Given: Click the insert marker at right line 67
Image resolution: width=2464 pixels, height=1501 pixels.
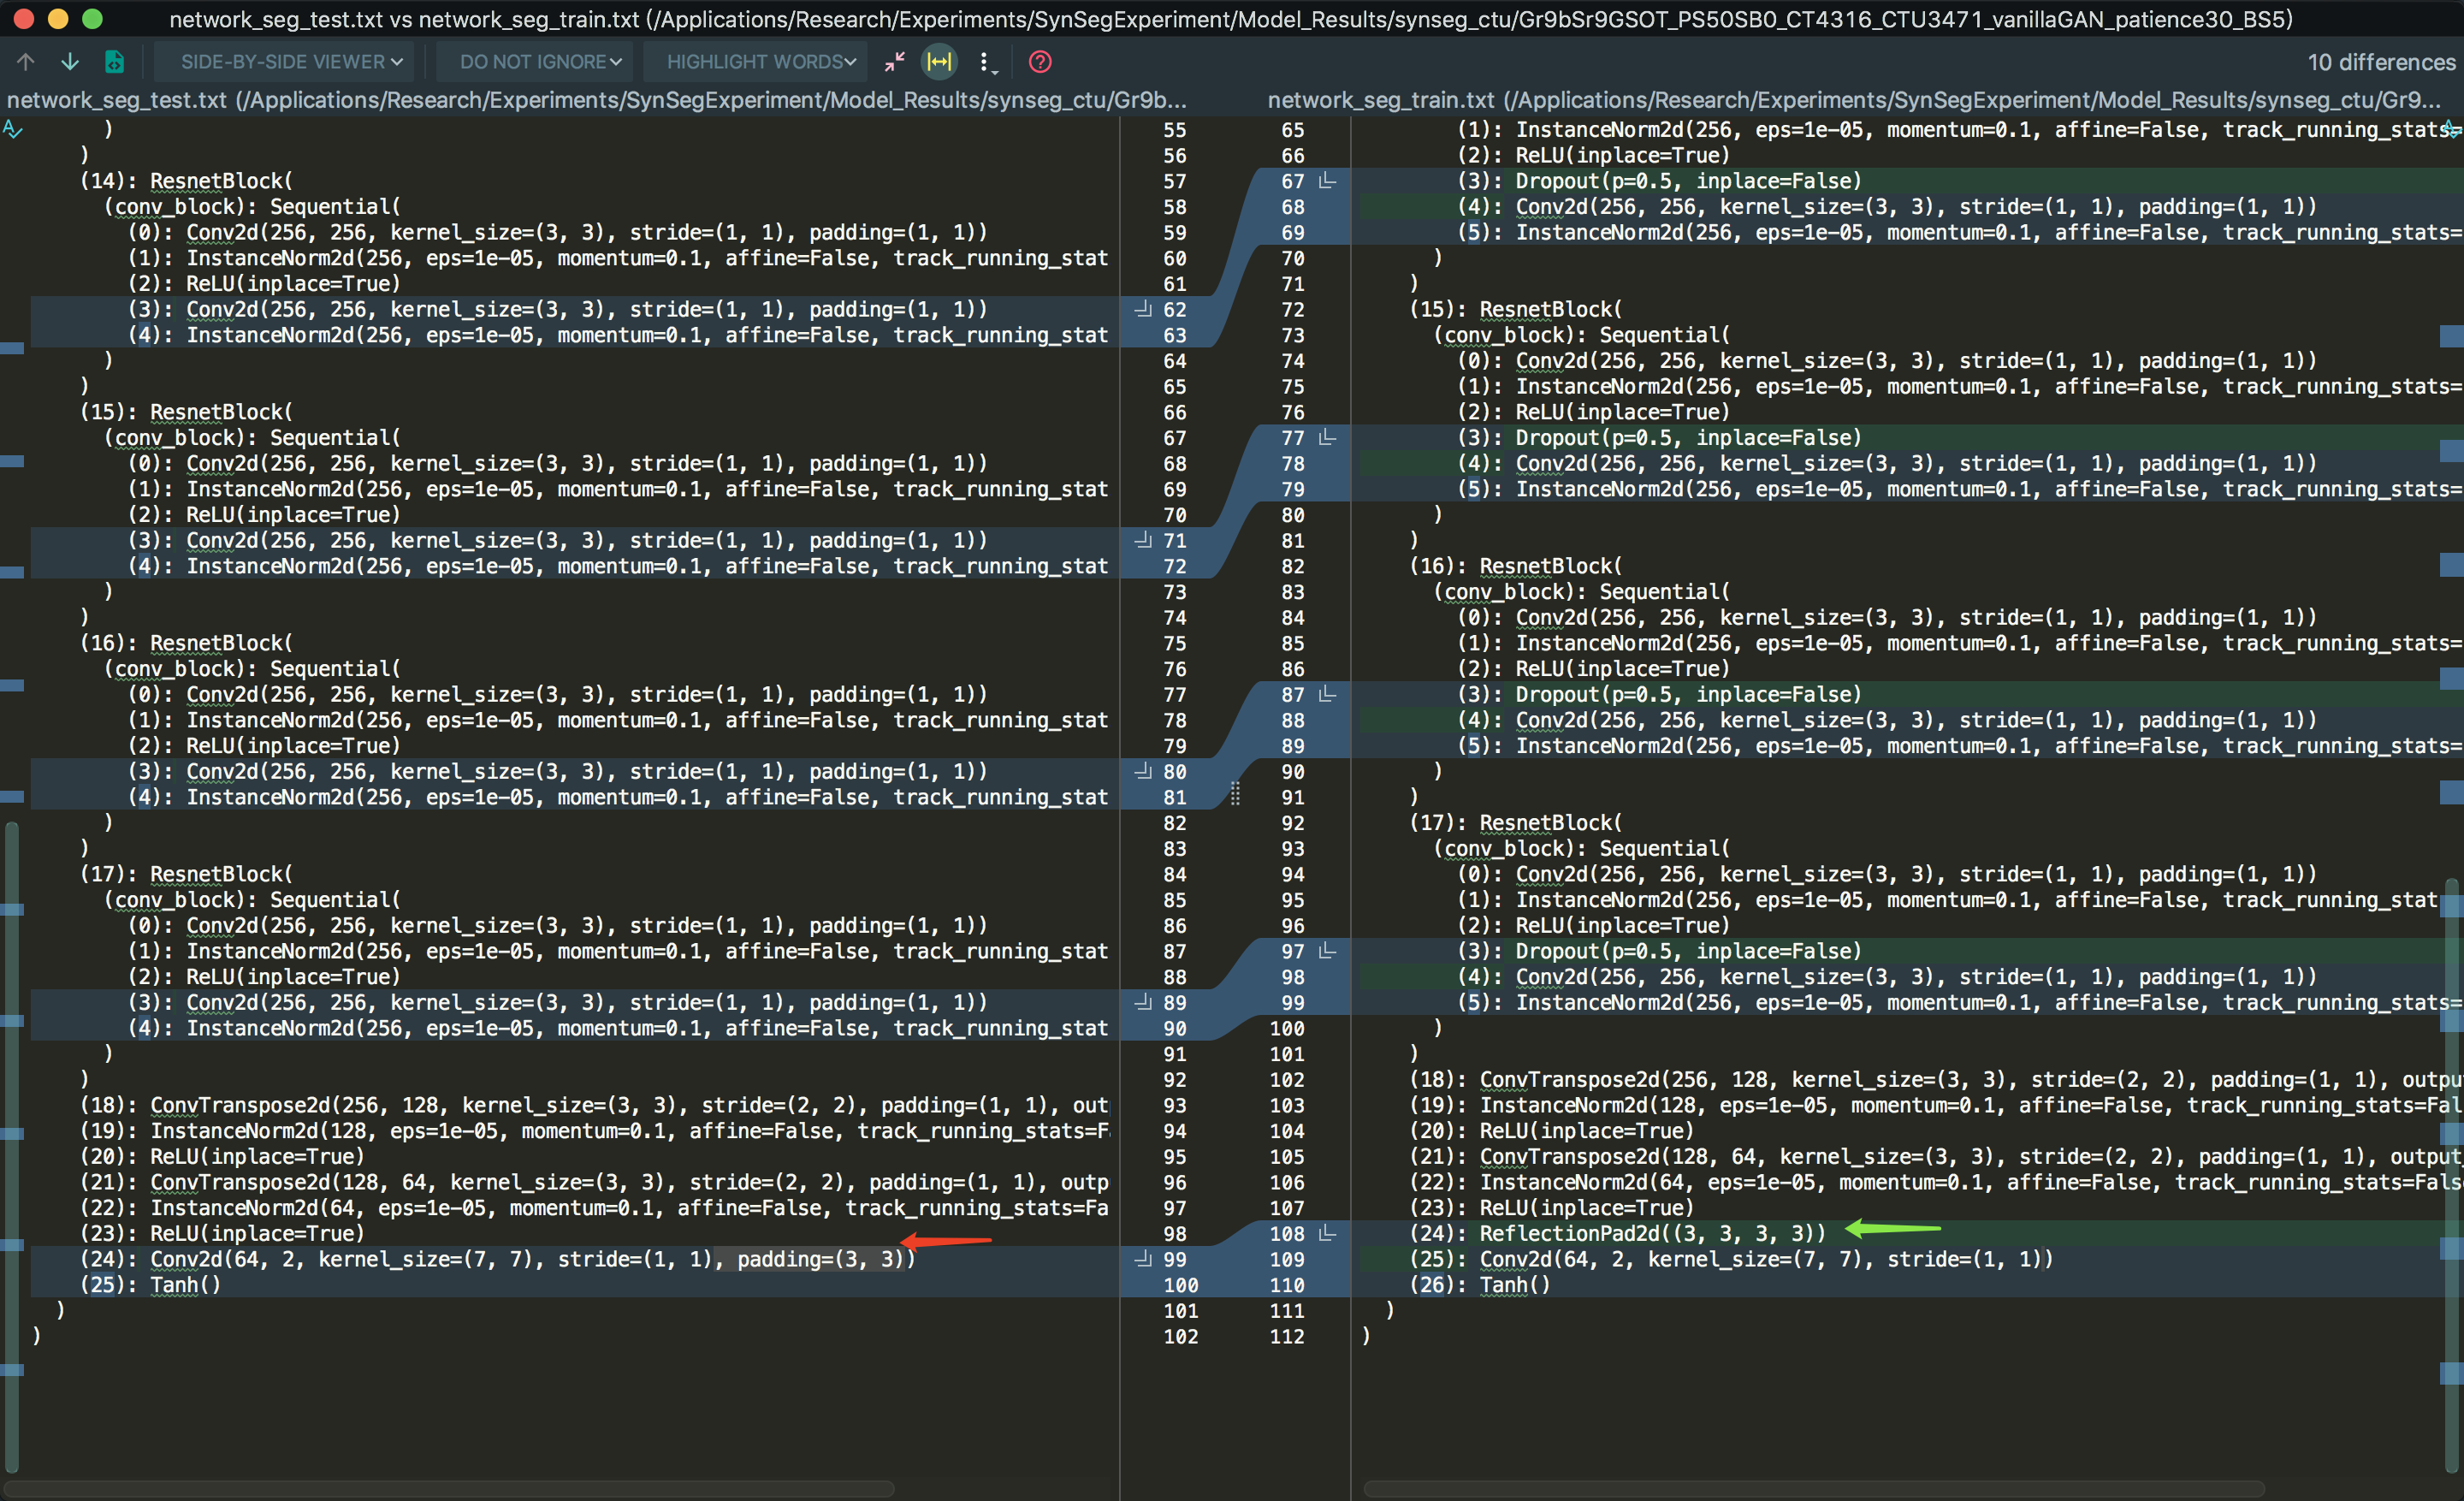Looking at the screenshot, I should pos(1328,181).
